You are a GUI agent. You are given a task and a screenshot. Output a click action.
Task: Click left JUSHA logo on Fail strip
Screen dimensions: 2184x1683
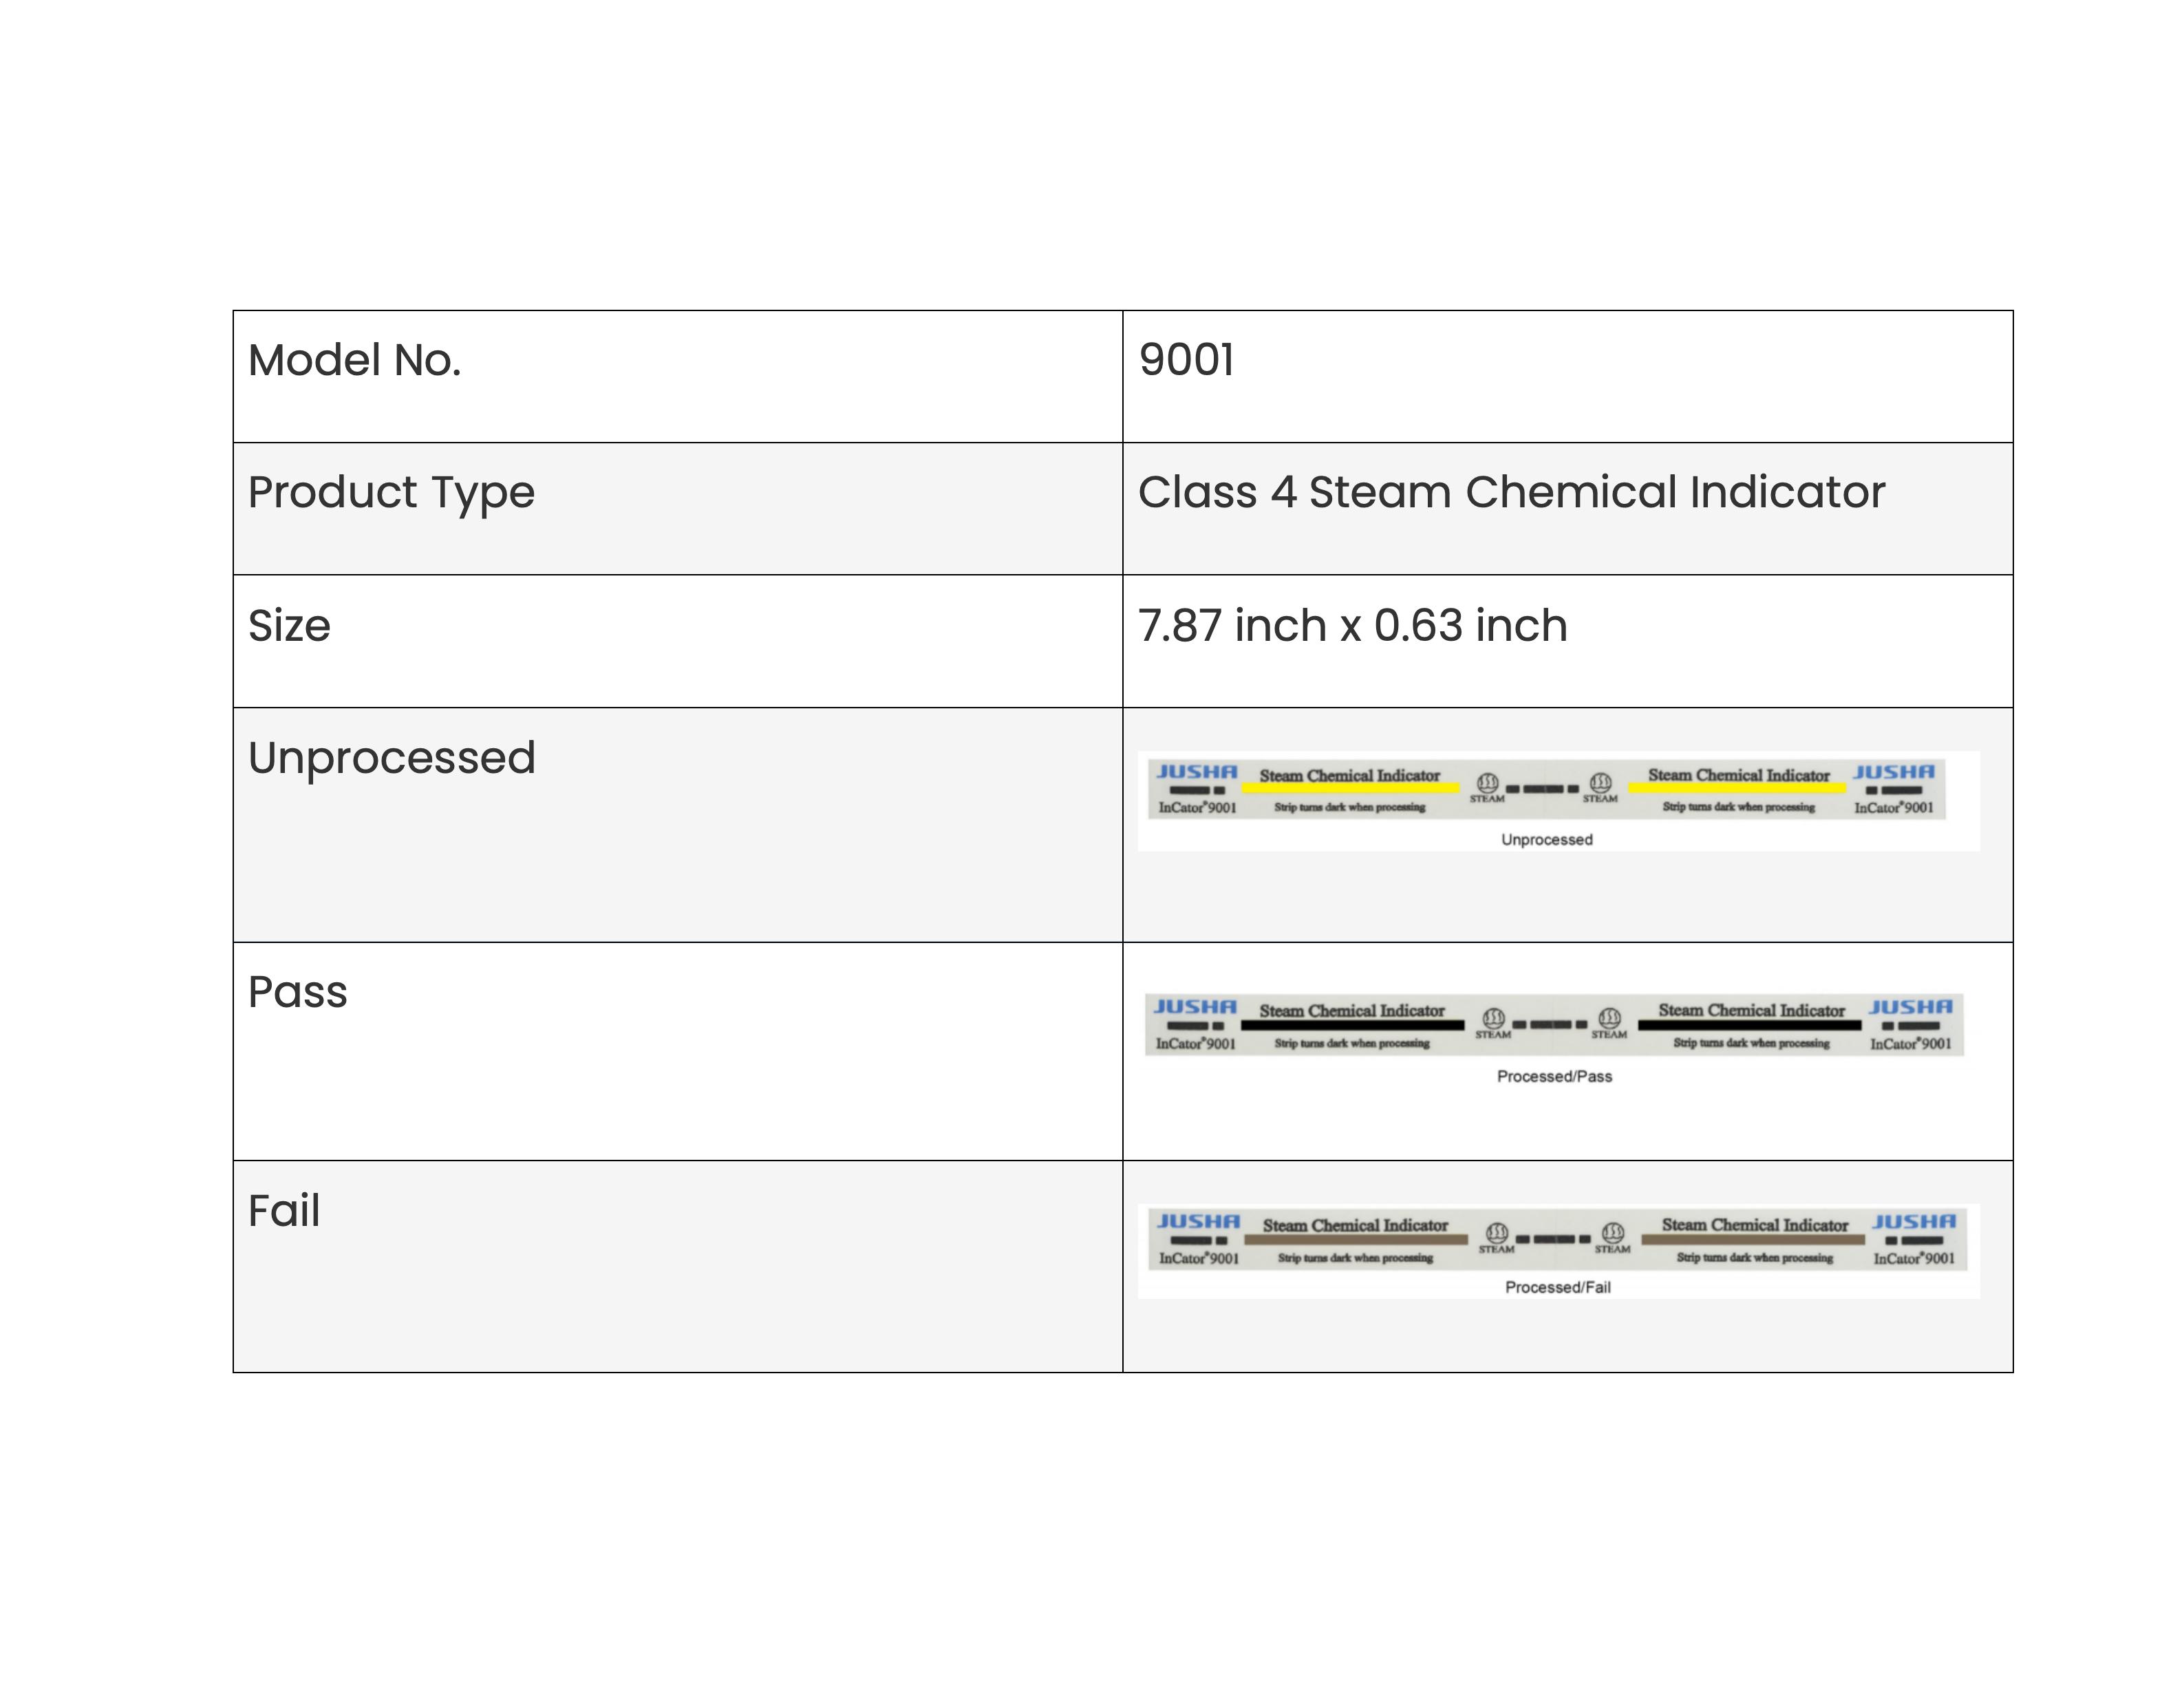pos(1198,1222)
